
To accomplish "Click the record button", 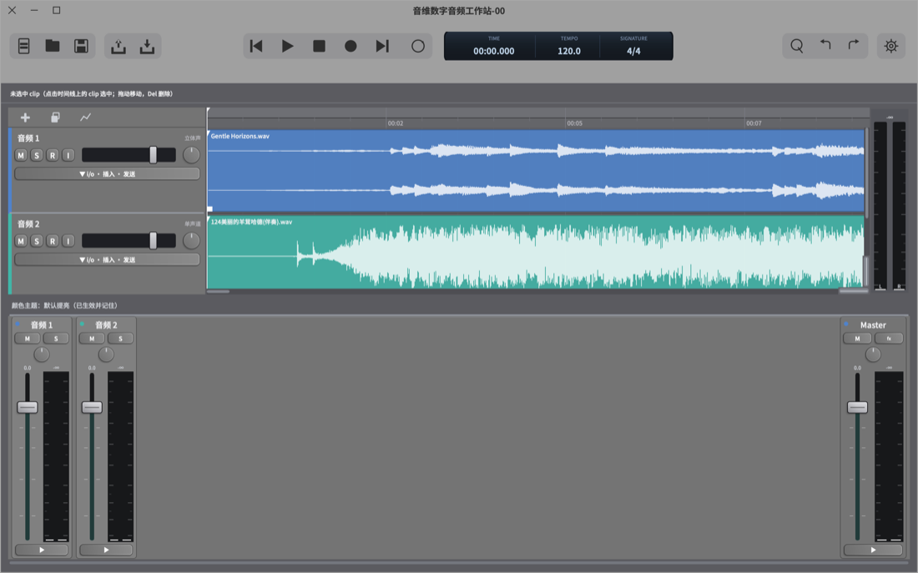I will (351, 46).
